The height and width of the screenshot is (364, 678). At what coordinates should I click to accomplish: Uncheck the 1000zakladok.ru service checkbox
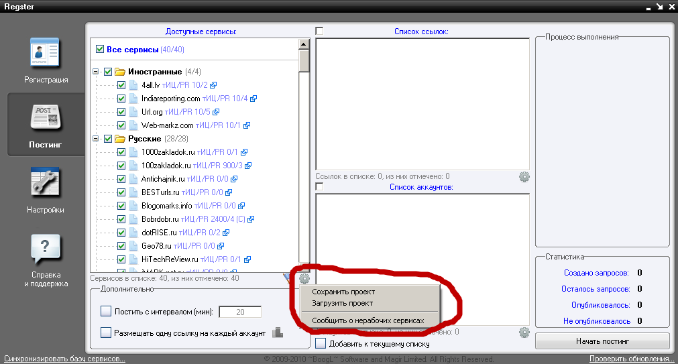tap(121, 152)
